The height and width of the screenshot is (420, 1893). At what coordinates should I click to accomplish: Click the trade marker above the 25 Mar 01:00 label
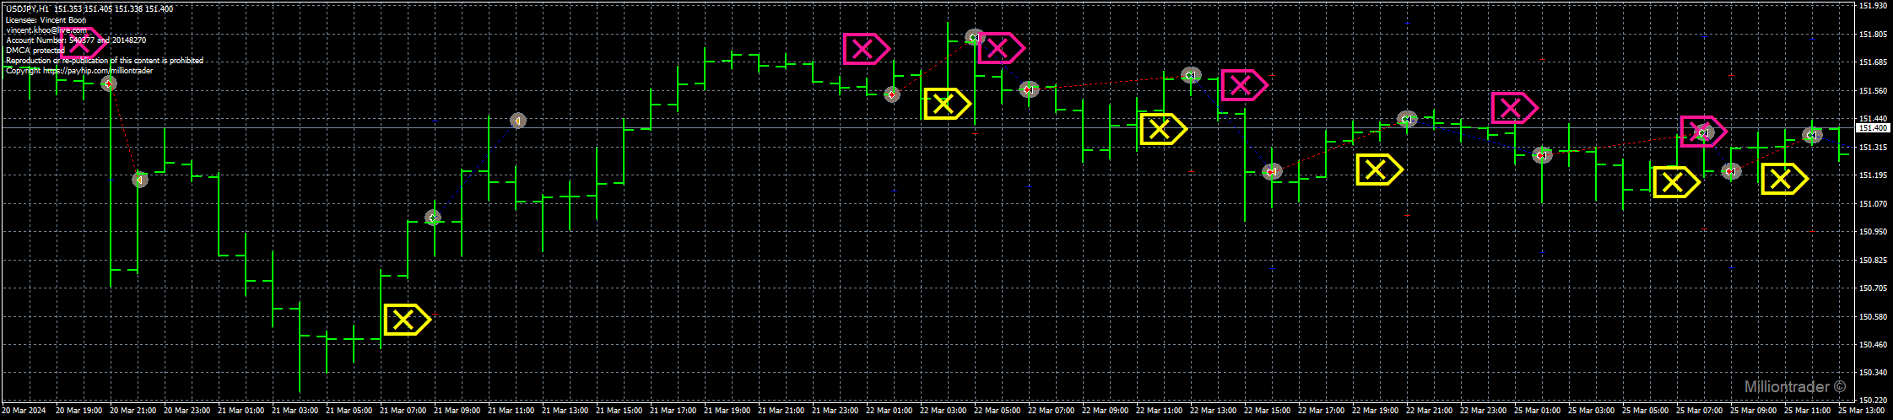[x=1542, y=155]
